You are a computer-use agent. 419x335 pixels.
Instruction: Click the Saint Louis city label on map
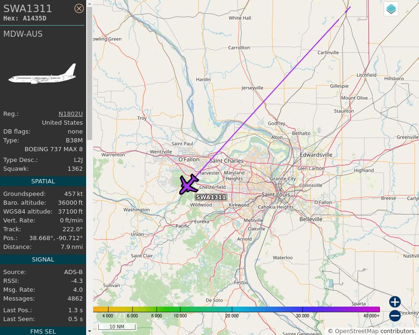coord(276,195)
